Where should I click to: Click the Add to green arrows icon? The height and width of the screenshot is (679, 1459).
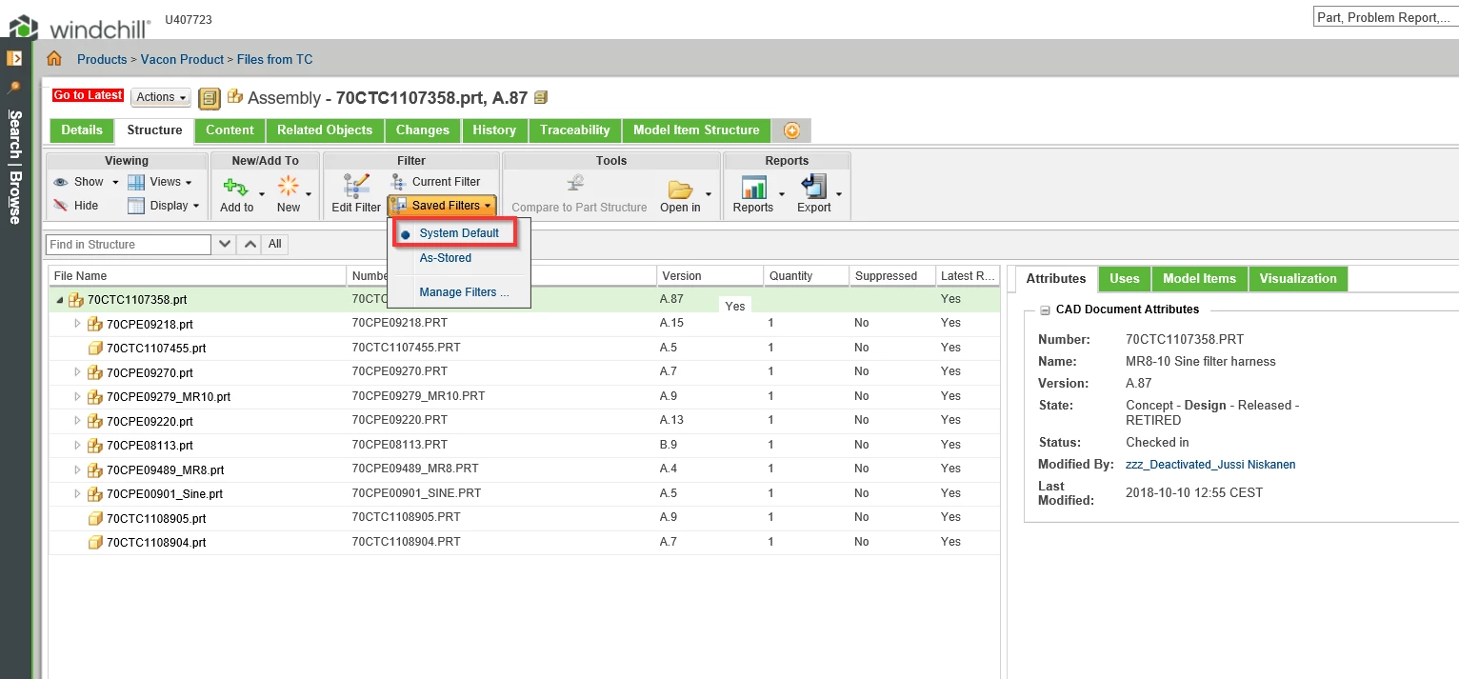236,187
